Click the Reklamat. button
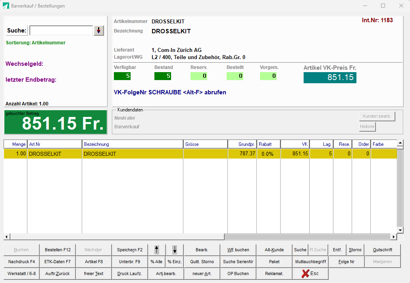Viewport: 410px width, 283px height. pyautogui.click(x=274, y=273)
